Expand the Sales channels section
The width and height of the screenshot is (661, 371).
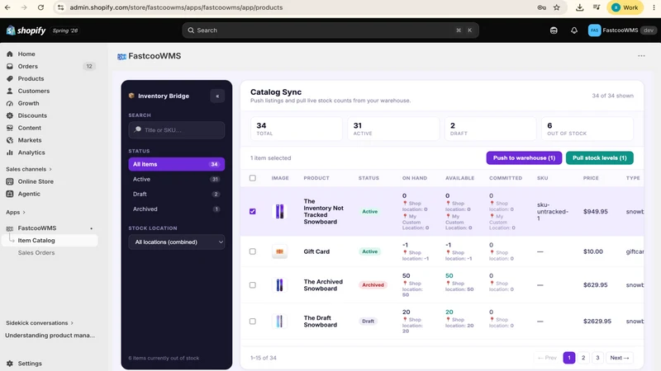click(29, 169)
